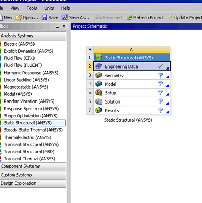The height and width of the screenshot is (203, 202).
Task: Select Explicit Dynamics (ANSYS) system
Action: (x=28, y=51)
